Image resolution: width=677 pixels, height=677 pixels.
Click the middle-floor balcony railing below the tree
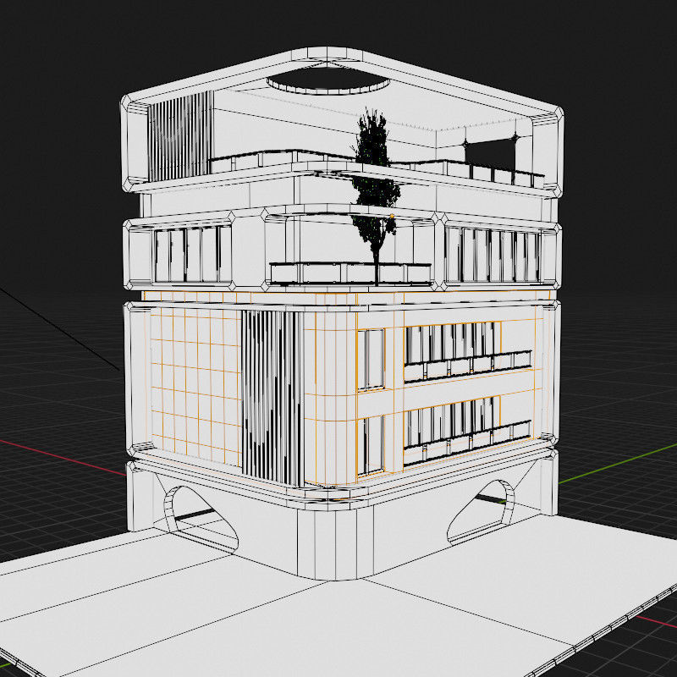point(350,272)
